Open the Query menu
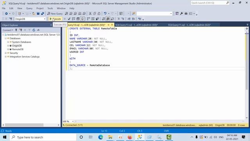The image size is (250, 141). coord(29,8)
